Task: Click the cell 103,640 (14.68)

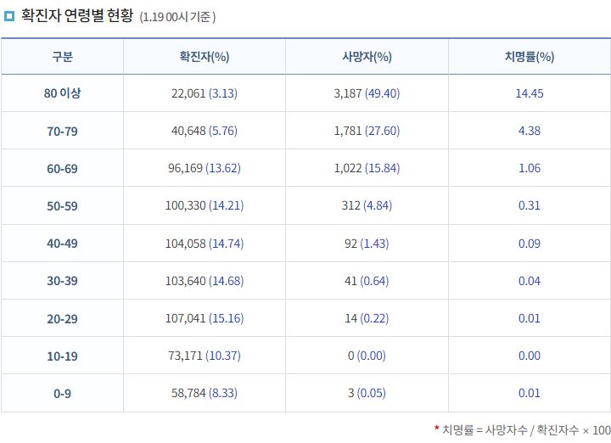Action: 205,281
